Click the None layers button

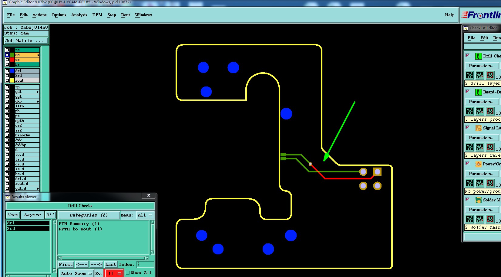click(x=13, y=215)
